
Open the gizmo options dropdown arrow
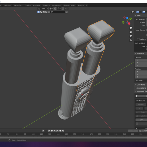pos(140,12)
